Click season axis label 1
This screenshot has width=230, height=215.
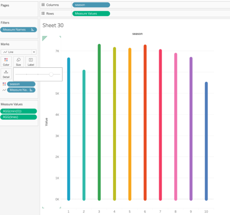pyautogui.click(x=69, y=212)
